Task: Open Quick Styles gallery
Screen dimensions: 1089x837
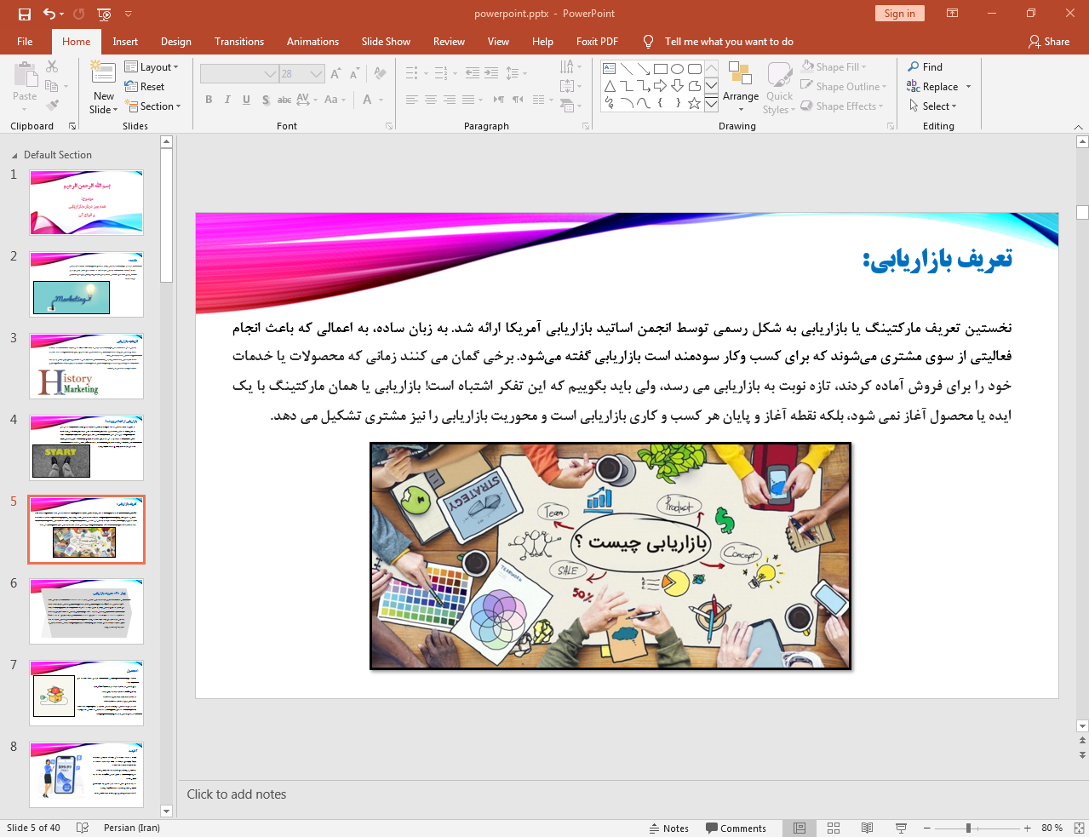Action: click(x=779, y=87)
